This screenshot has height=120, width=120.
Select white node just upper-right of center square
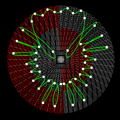67,50
